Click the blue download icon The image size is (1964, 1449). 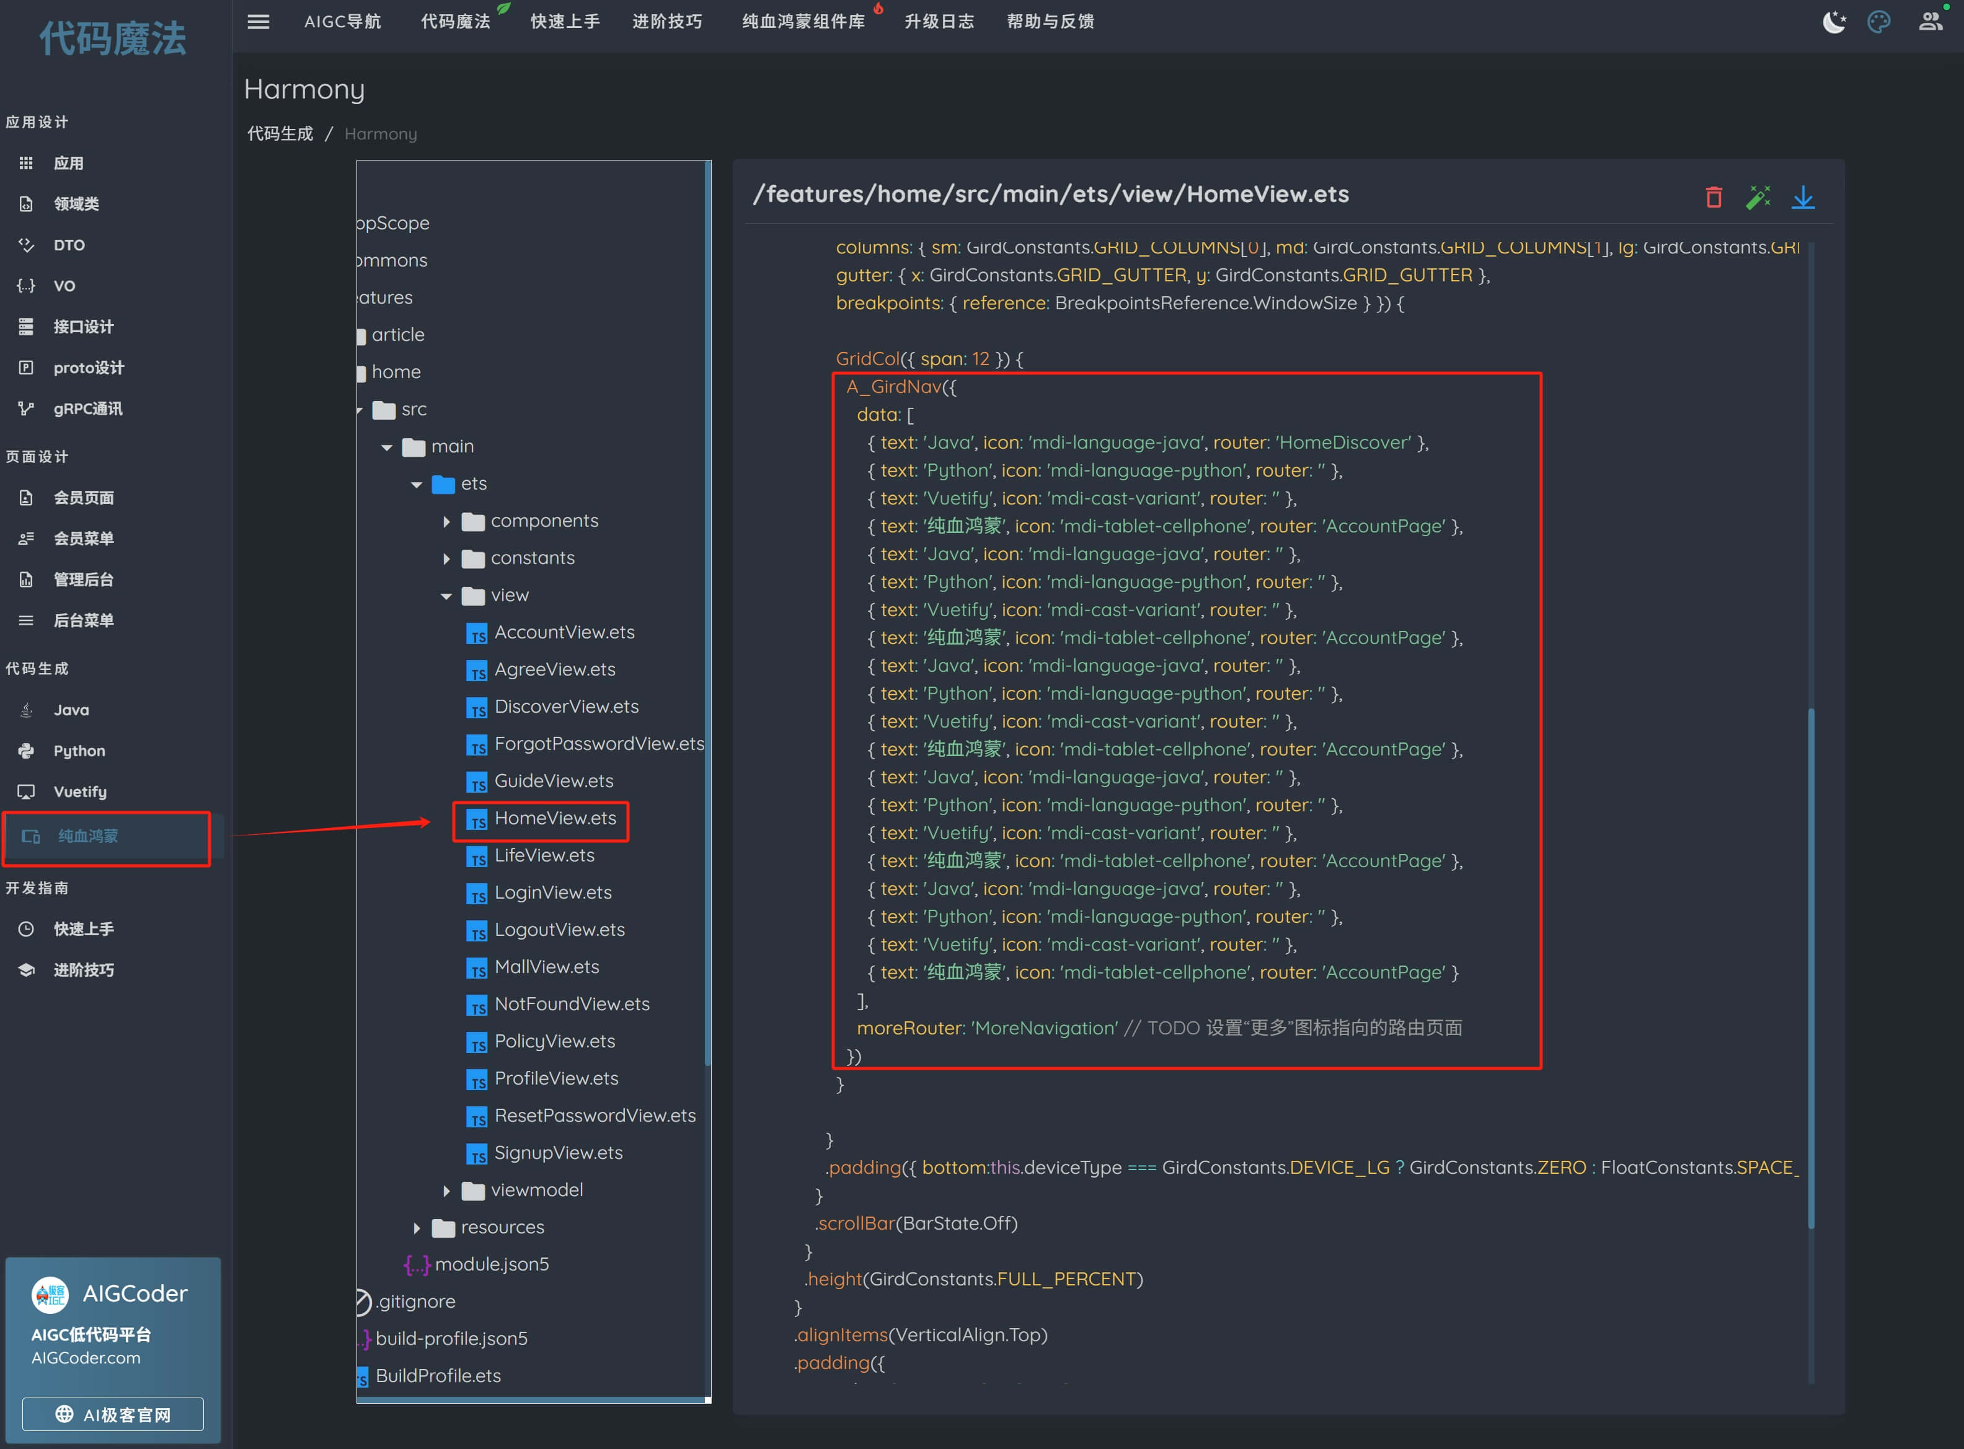(1803, 197)
